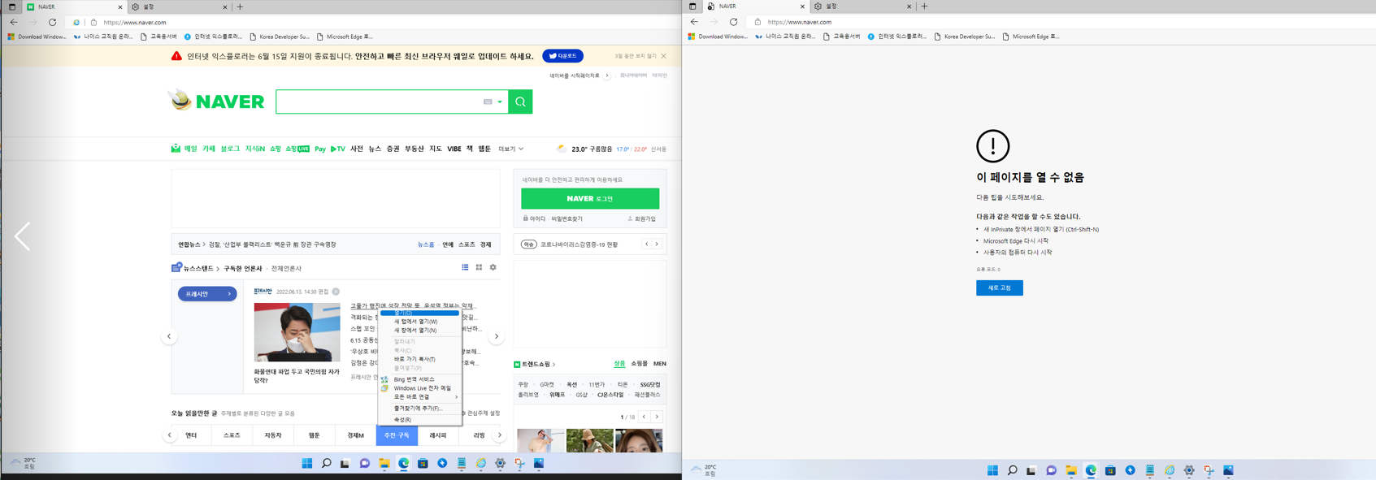Close the Internet Explorer warning banner
This screenshot has width=1376, height=480.
click(x=664, y=56)
